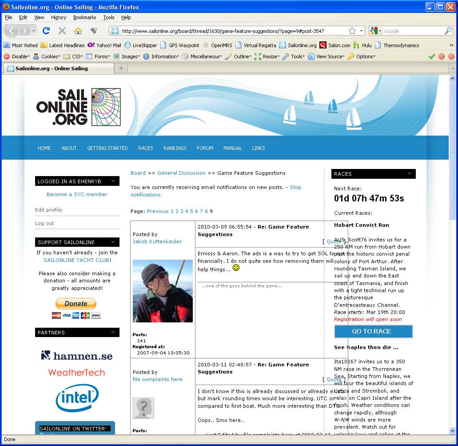Open the Forms developer toolbar menu
Screen dimensions: 458x446
tap(98, 56)
